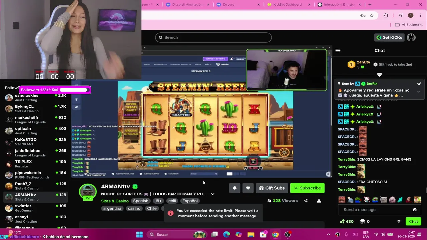Switch to the Interacción browser tab
Viewport: 427px width, 240px height.
coord(339,4)
